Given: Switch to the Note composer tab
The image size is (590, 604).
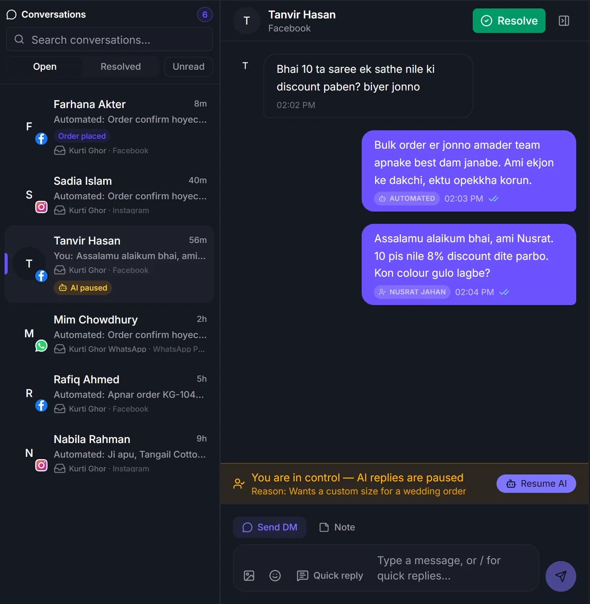Looking at the screenshot, I should click(x=338, y=527).
